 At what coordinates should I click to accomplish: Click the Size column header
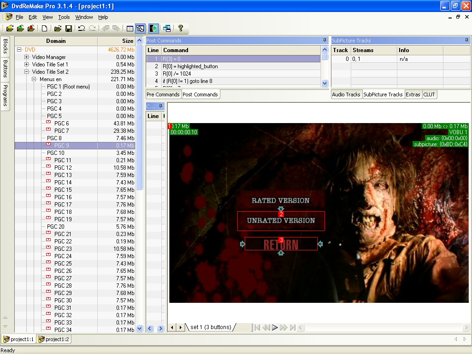point(117,41)
